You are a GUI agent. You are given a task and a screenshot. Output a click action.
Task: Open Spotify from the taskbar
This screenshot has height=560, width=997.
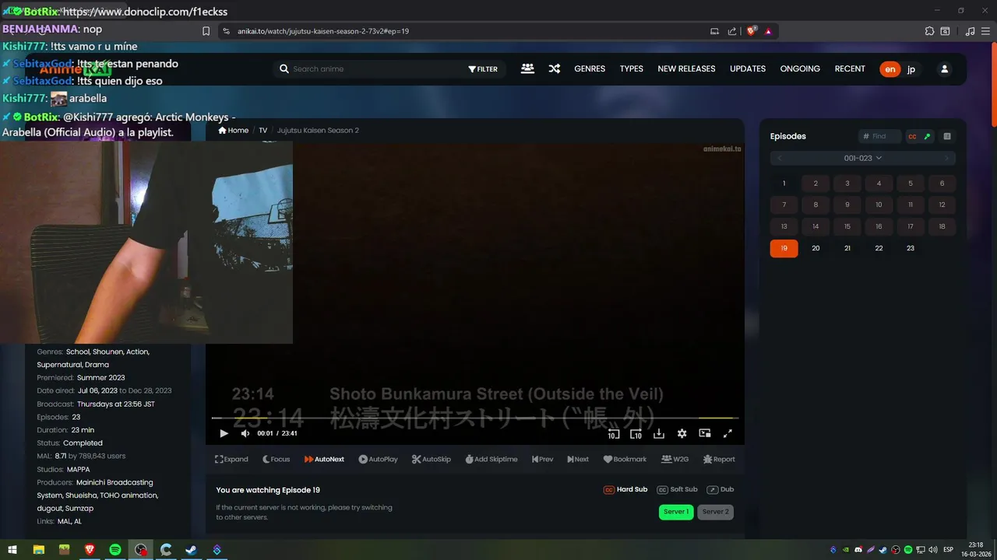click(114, 550)
